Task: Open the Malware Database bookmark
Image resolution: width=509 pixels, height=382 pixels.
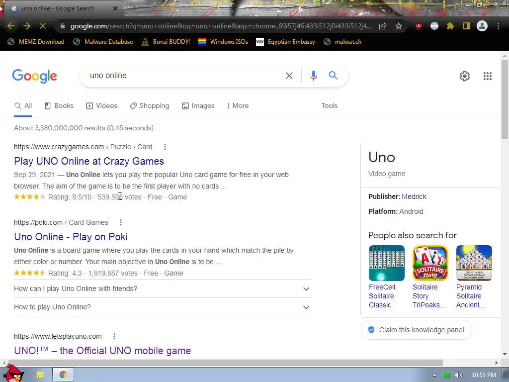Action: pyautogui.click(x=103, y=42)
